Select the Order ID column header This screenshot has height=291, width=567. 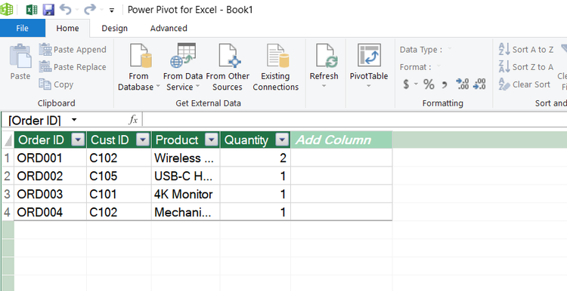42,140
